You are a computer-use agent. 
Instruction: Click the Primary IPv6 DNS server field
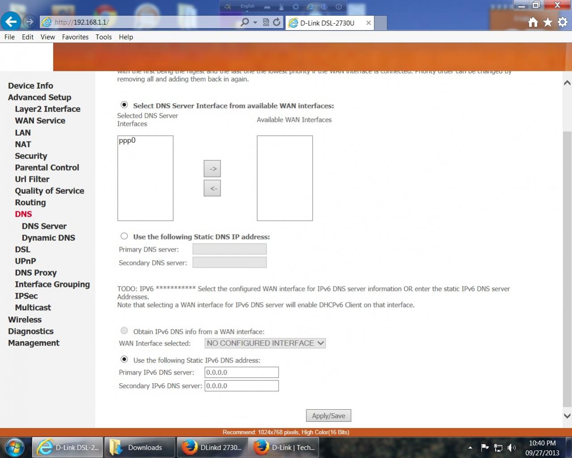click(x=242, y=372)
